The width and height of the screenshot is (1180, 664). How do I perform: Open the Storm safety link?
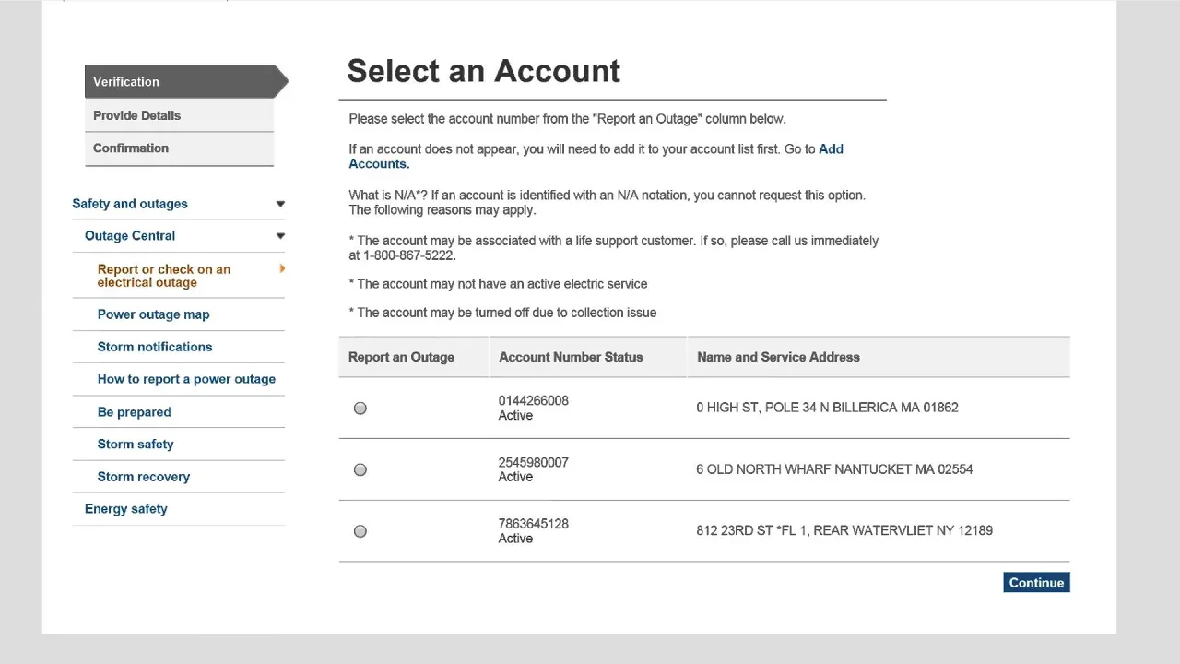click(136, 445)
